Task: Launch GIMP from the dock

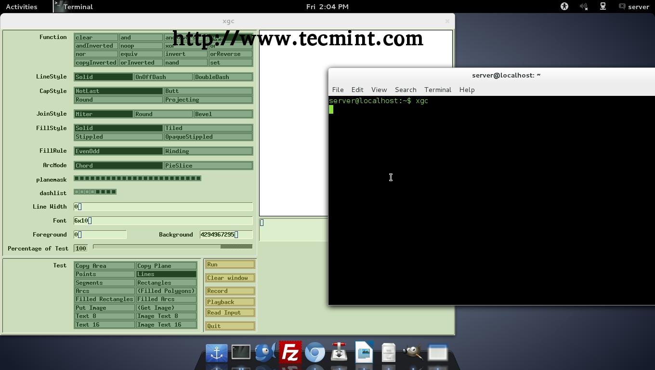Action: point(413,352)
